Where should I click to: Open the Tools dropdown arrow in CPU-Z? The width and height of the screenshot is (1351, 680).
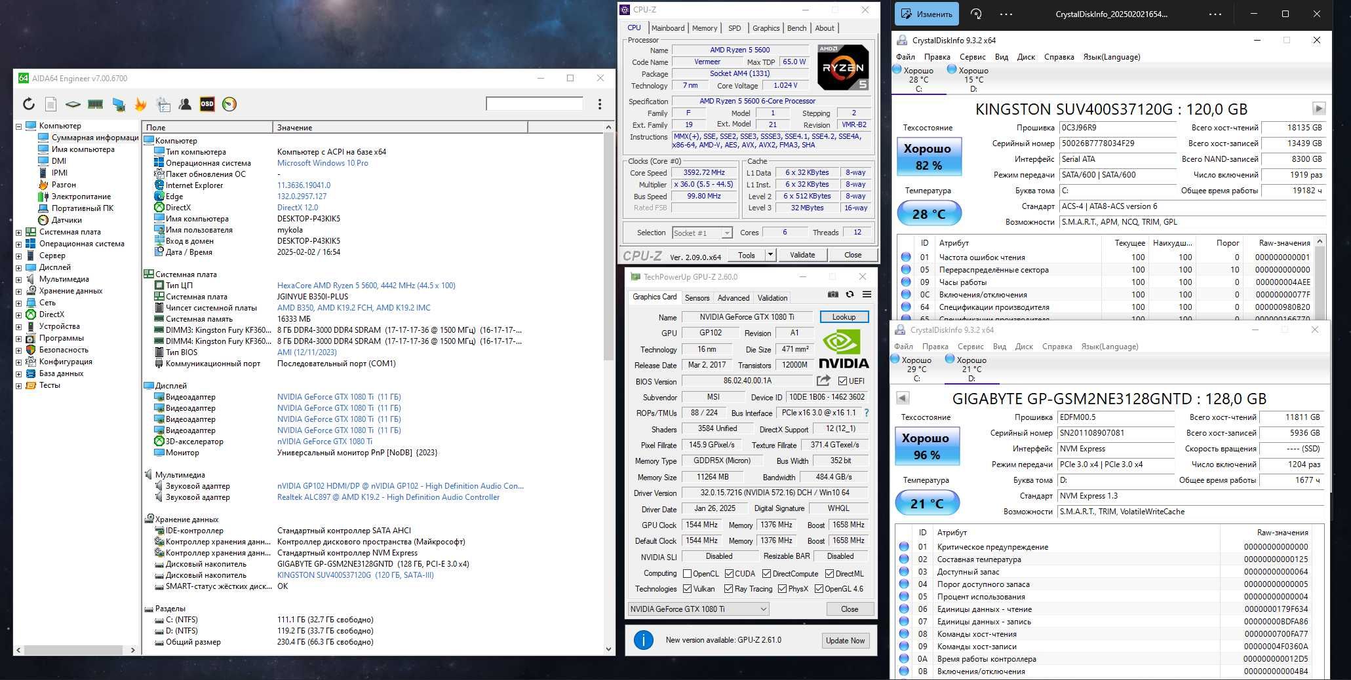(771, 255)
